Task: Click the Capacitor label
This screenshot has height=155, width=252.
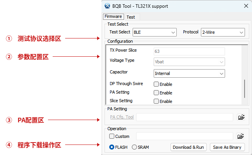Action: pos(119,72)
